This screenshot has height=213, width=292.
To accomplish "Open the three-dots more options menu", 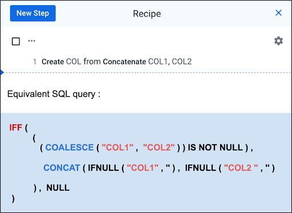I will click(31, 41).
